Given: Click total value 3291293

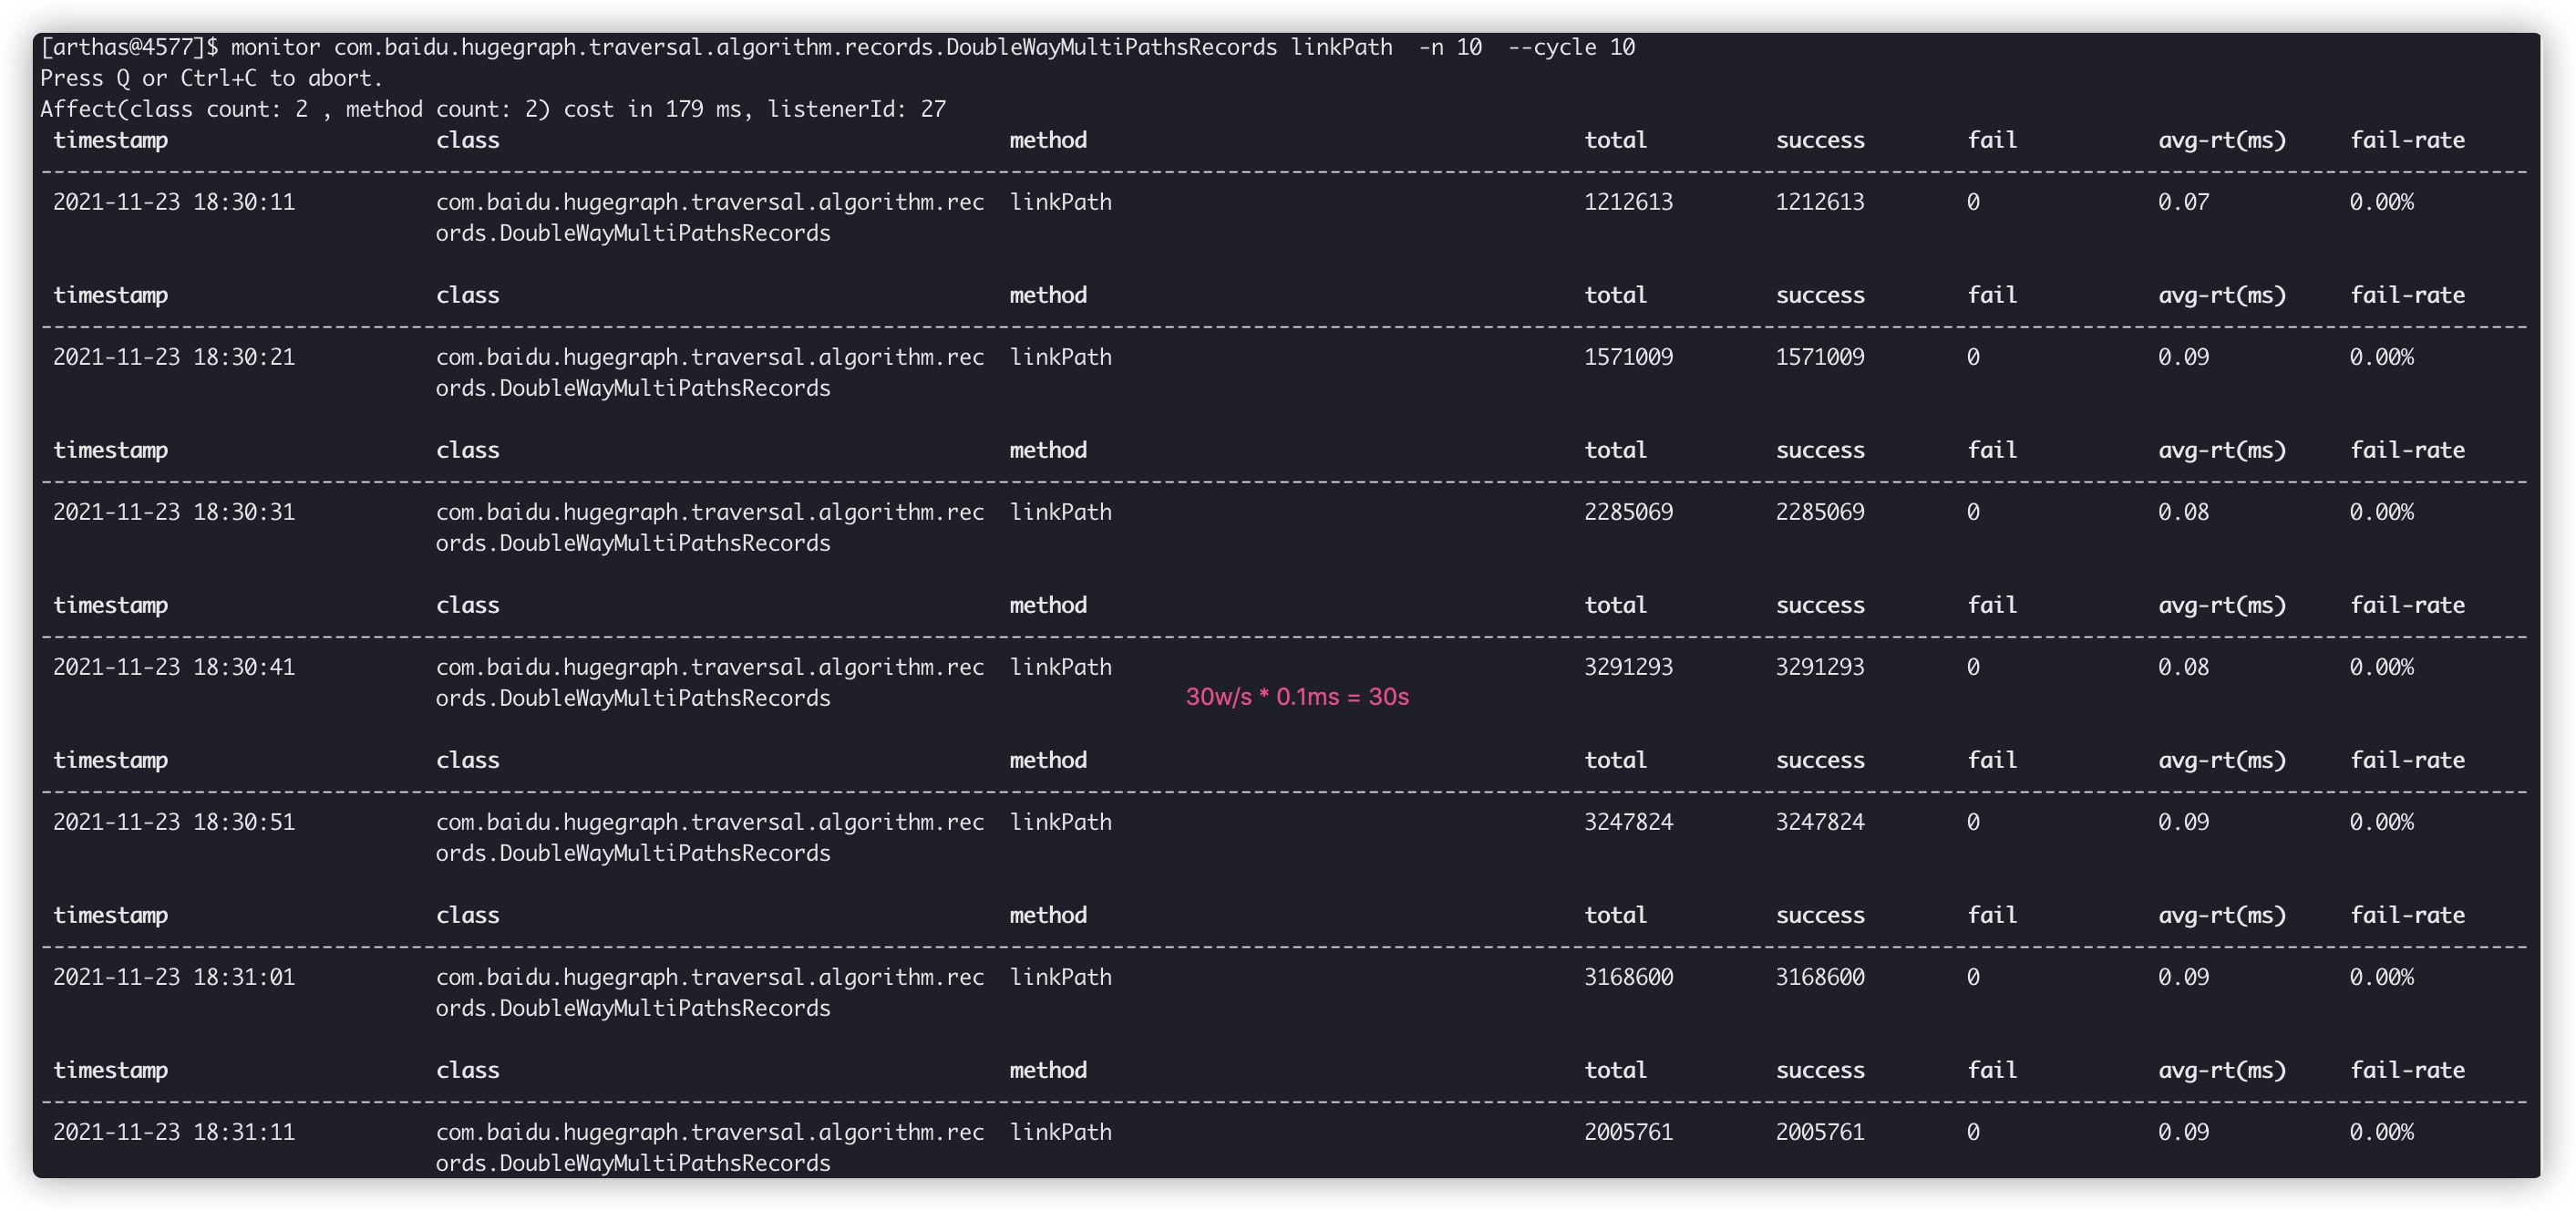Looking at the screenshot, I should [x=1627, y=667].
